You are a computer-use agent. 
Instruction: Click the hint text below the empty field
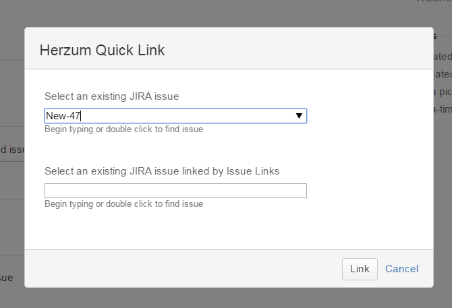tap(123, 204)
